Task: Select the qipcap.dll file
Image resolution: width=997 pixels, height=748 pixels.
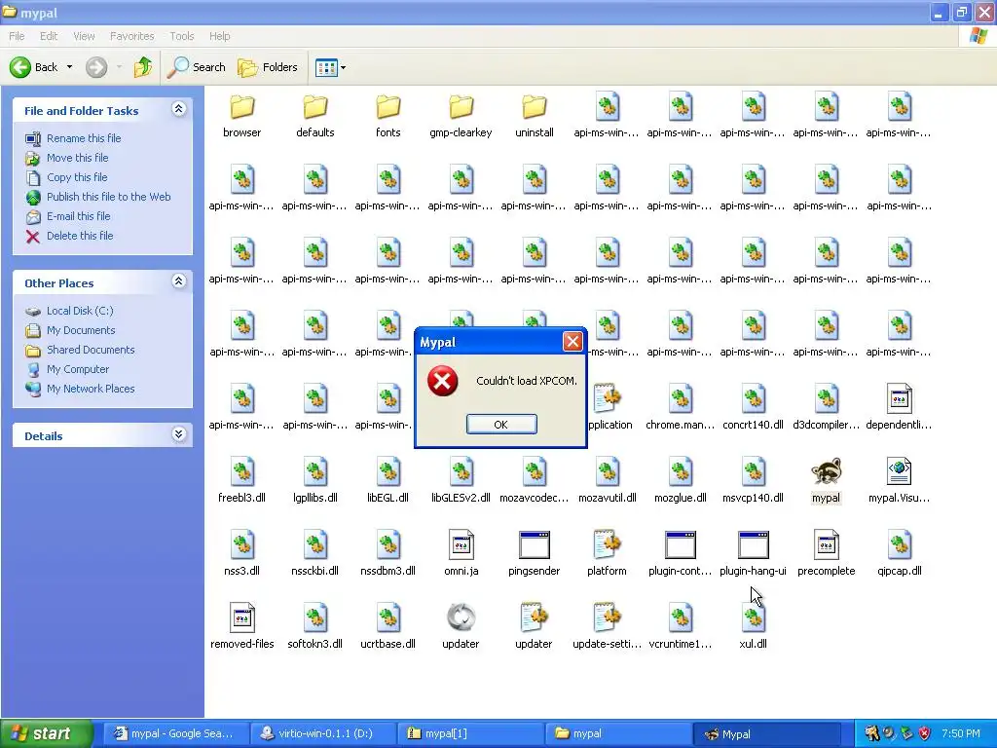Action: coord(899,554)
